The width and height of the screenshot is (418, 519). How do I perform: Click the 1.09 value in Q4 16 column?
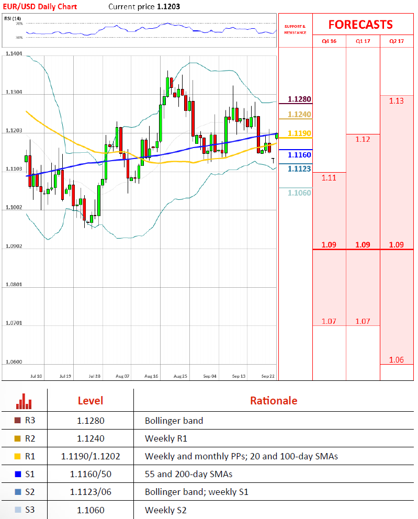point(329,245)
